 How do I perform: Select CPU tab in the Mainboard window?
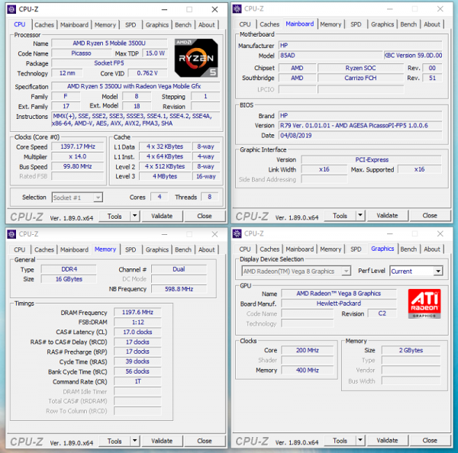245,24
